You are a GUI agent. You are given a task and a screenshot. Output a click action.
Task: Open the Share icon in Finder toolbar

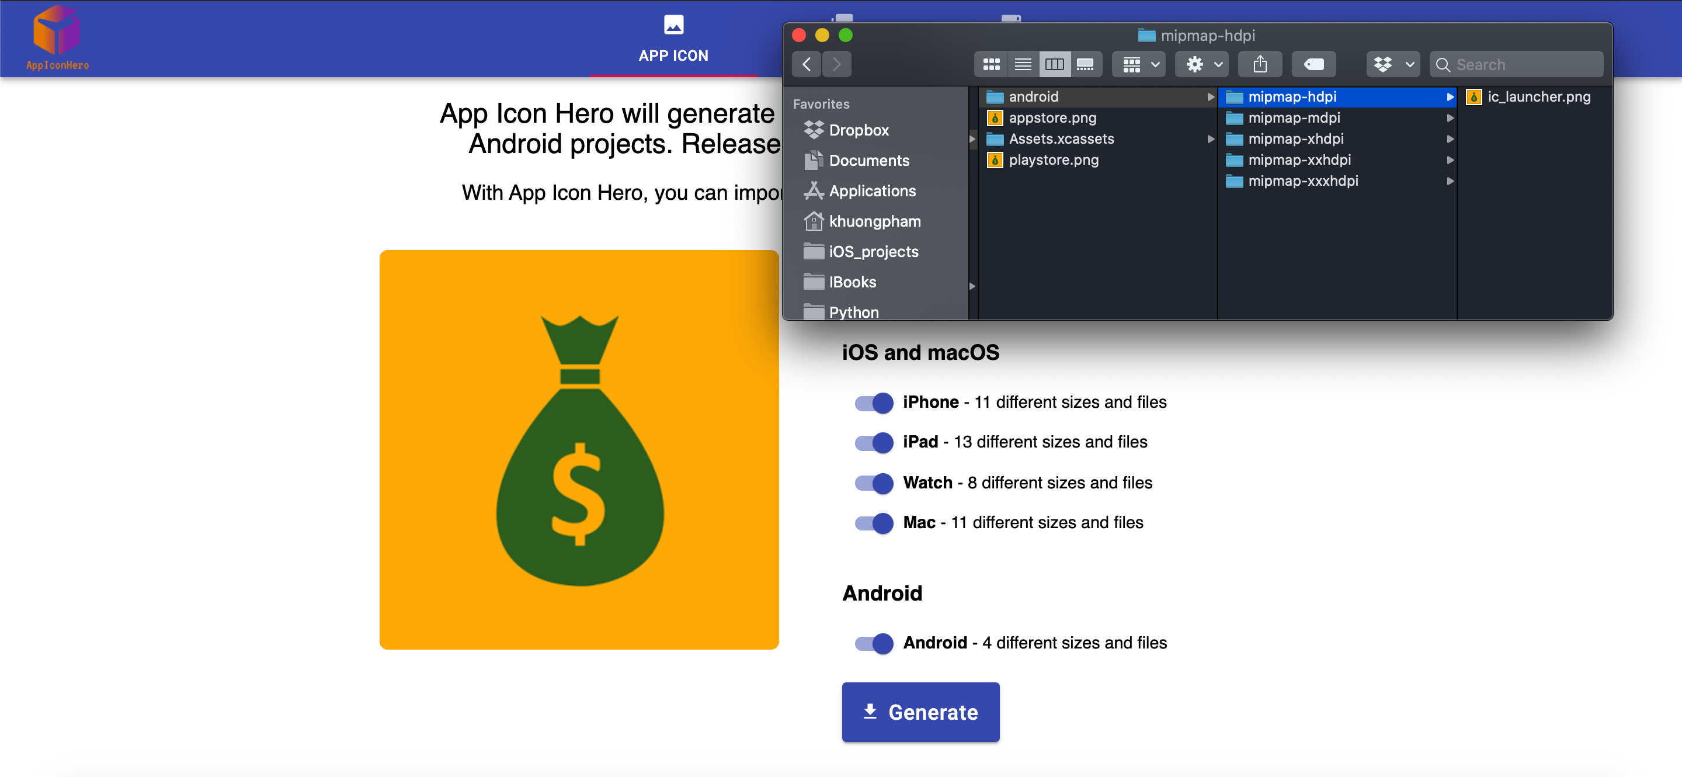click(x=1260, y=64)
